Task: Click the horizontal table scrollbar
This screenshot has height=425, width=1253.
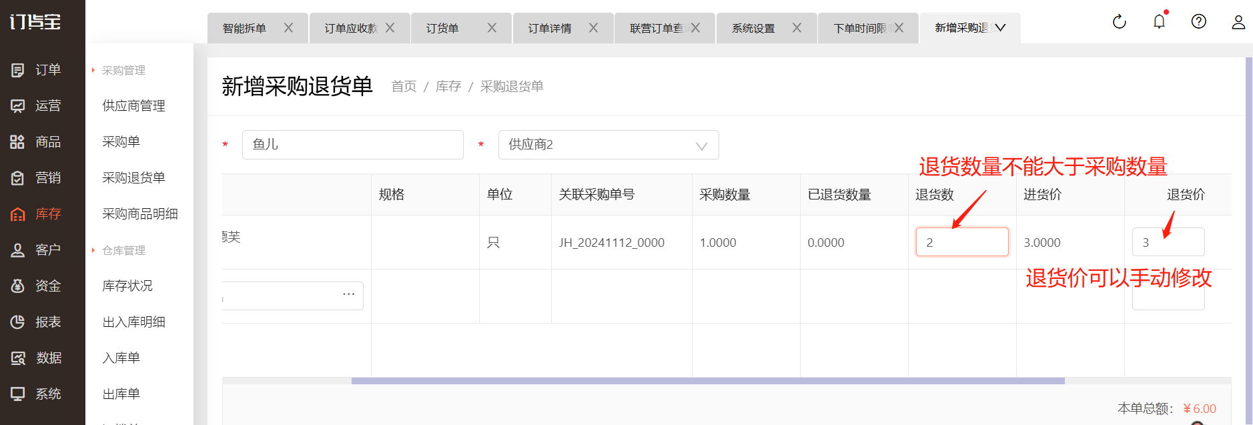Action: click(707, 381)
